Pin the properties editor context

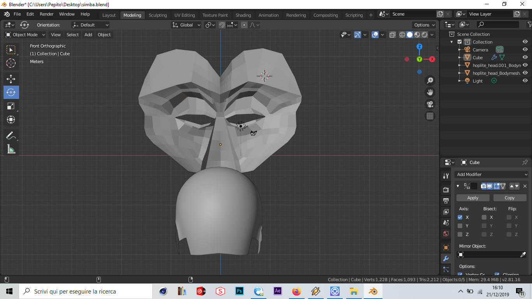point(525,162)
